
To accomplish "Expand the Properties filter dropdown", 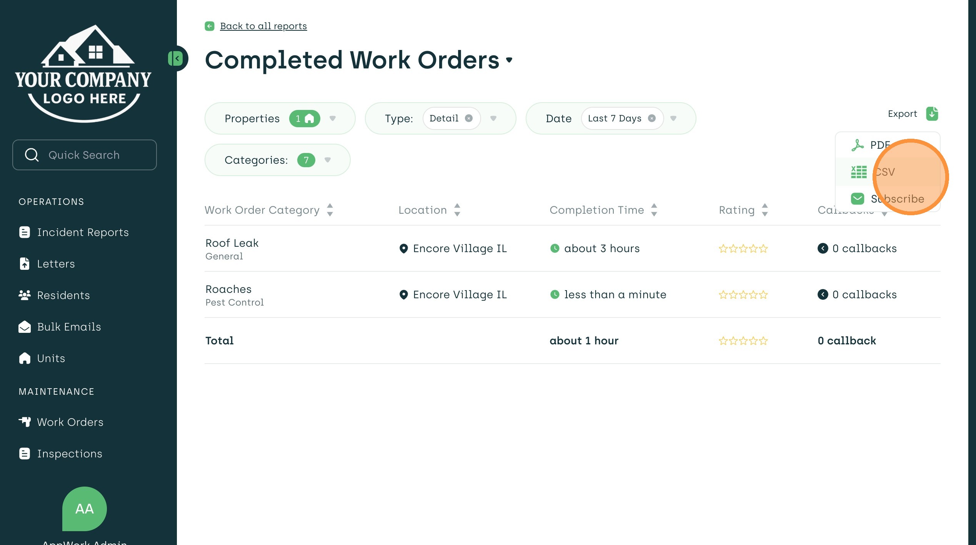I will (x=333, y=118).
